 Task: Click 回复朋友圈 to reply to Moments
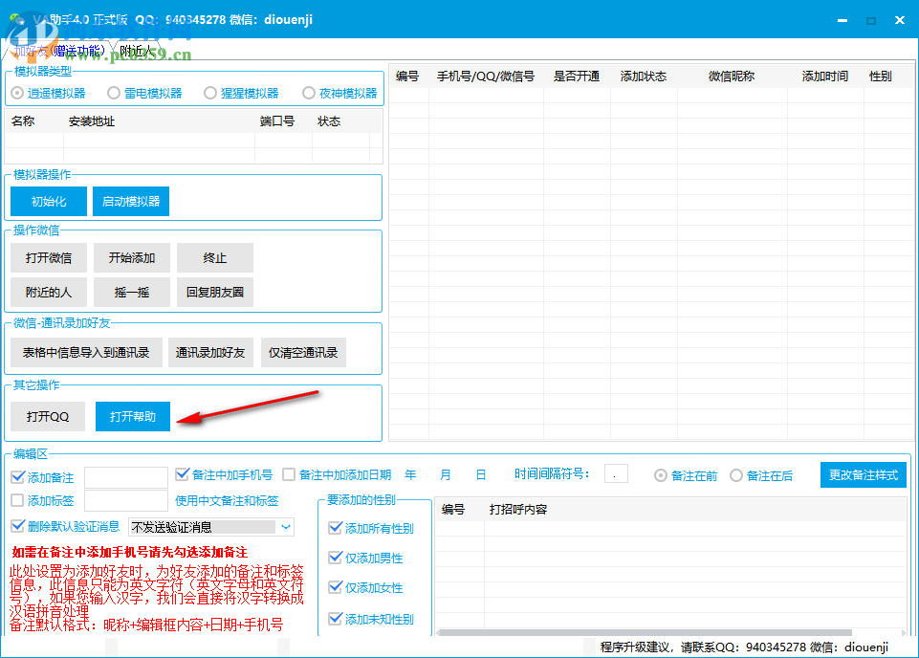(214, 292)
